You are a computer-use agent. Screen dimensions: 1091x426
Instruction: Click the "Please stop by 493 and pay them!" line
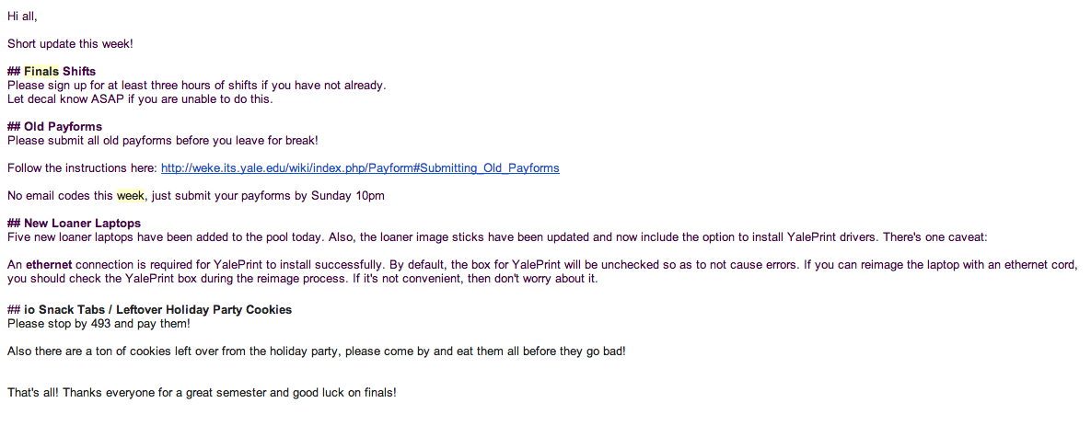tap(99, 323)
